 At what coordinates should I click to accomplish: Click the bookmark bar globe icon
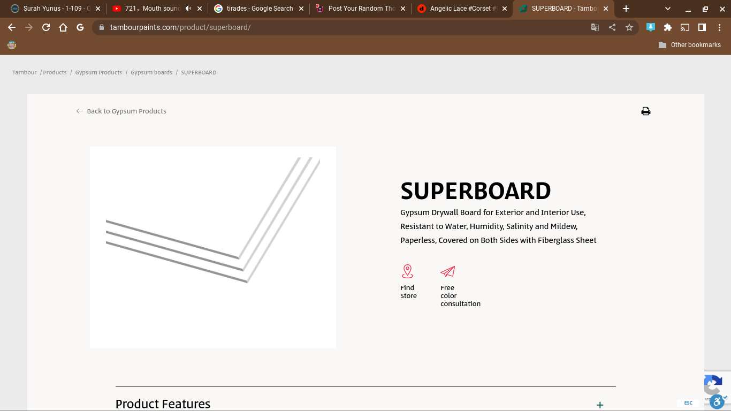pyautogui.click(x=12, y=45)
